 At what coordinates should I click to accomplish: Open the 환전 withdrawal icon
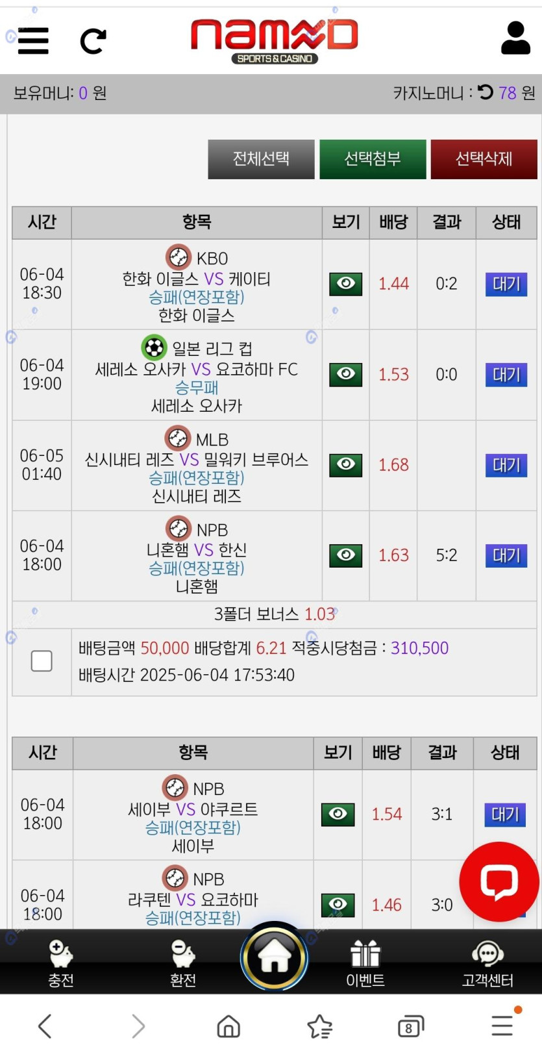point(183,963)
